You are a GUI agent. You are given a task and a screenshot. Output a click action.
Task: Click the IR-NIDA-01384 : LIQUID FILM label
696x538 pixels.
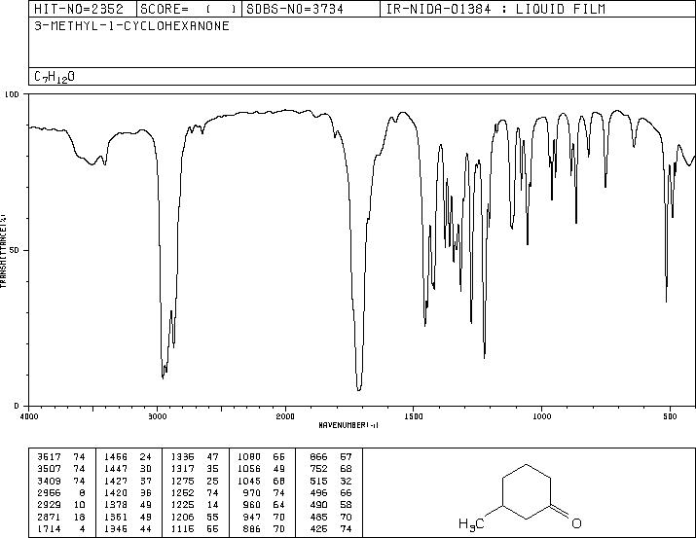495,9
